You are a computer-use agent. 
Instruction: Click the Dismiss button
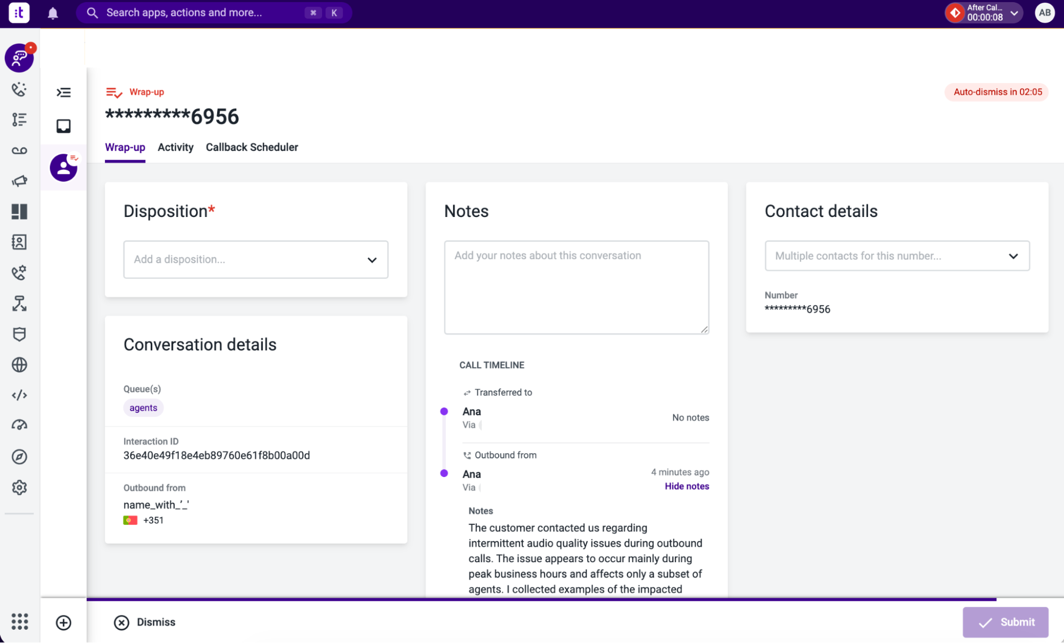(145, 622)
